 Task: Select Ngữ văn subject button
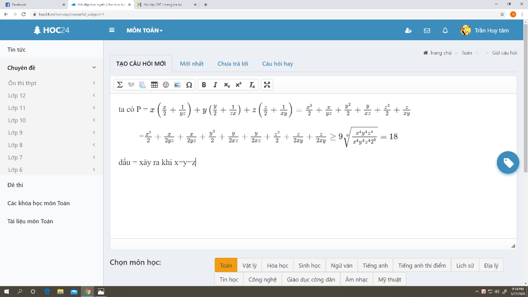[341, 266]
